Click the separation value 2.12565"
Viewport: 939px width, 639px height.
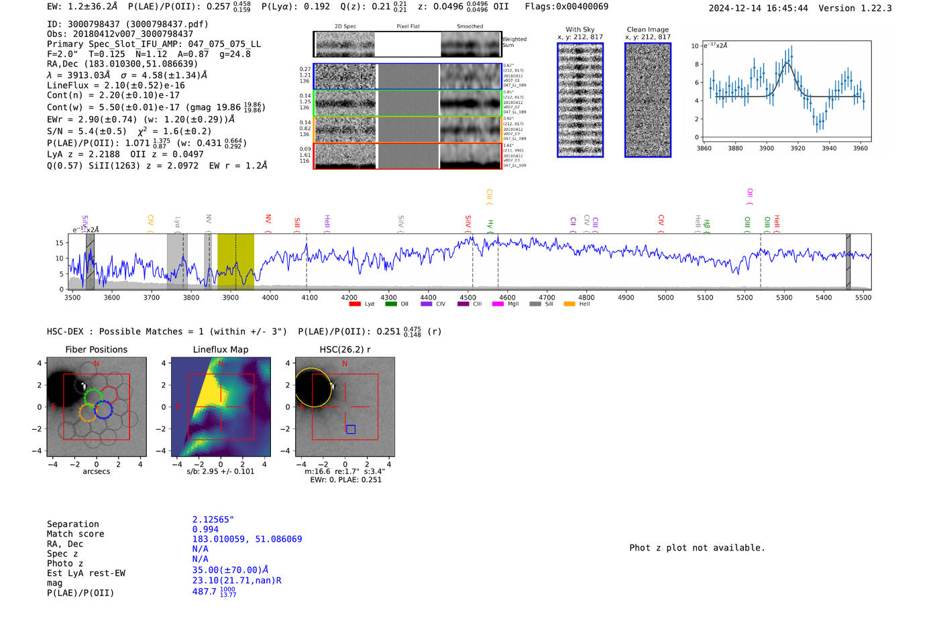213,520
